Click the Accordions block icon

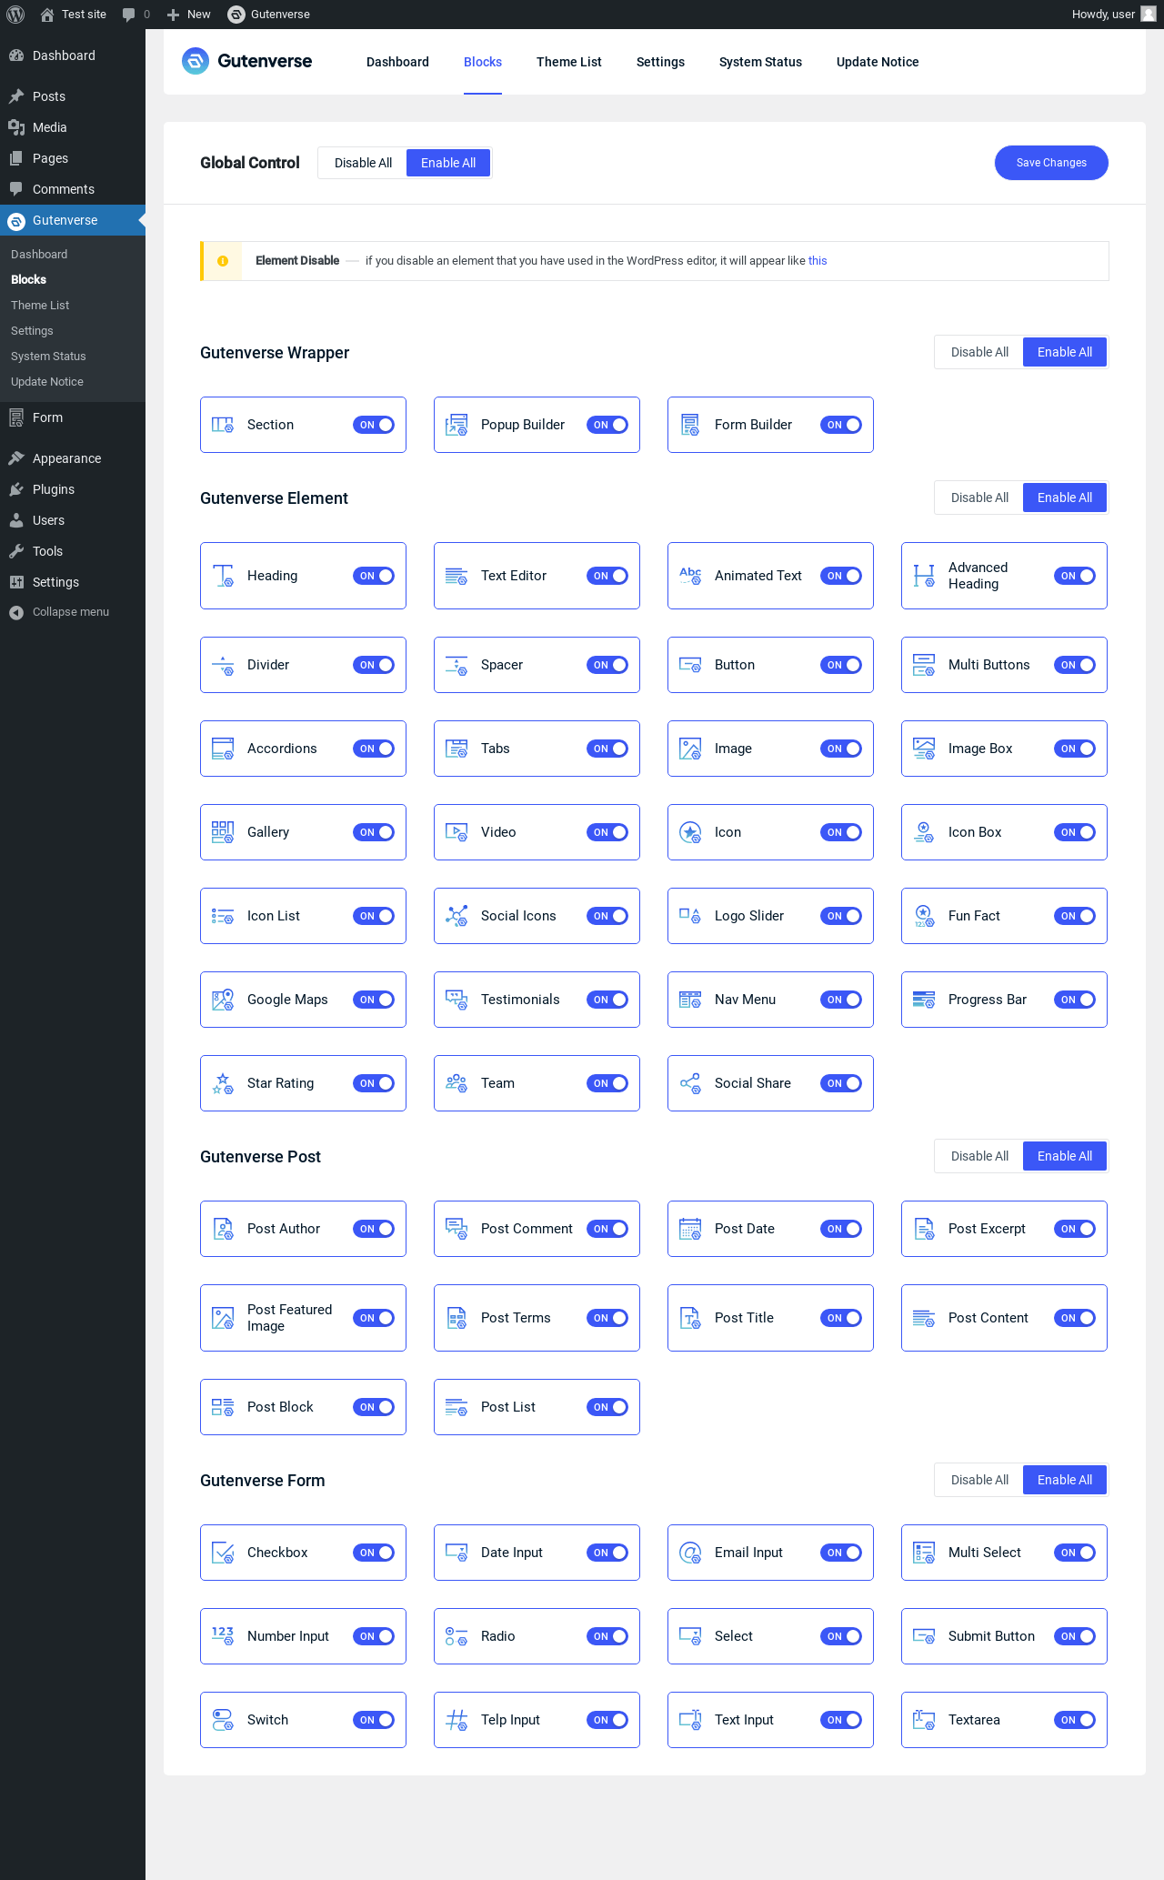coord(223,749)
